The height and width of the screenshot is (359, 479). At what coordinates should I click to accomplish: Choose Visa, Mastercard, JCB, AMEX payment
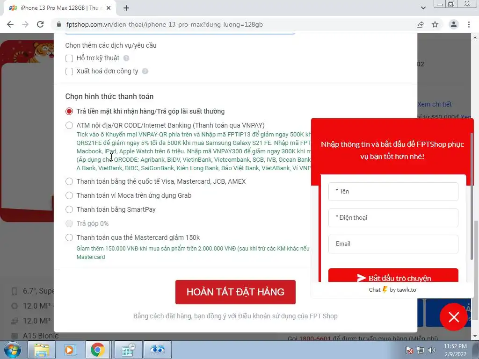(69, 181)
